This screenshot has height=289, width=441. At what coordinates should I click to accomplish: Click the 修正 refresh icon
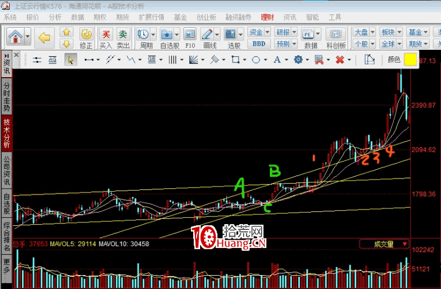(x=86, y=34)
